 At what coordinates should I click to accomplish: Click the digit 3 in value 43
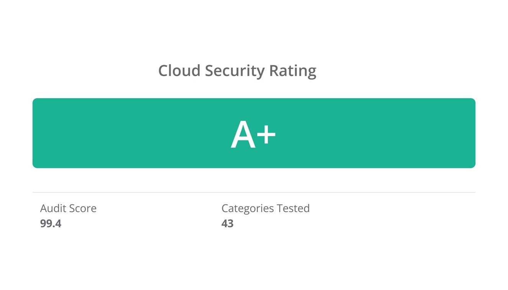pyautogui.click(x=230, y=223)
